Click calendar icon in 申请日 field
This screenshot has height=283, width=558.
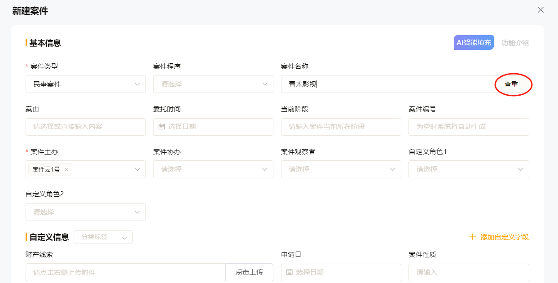click(x=289, y=272)
